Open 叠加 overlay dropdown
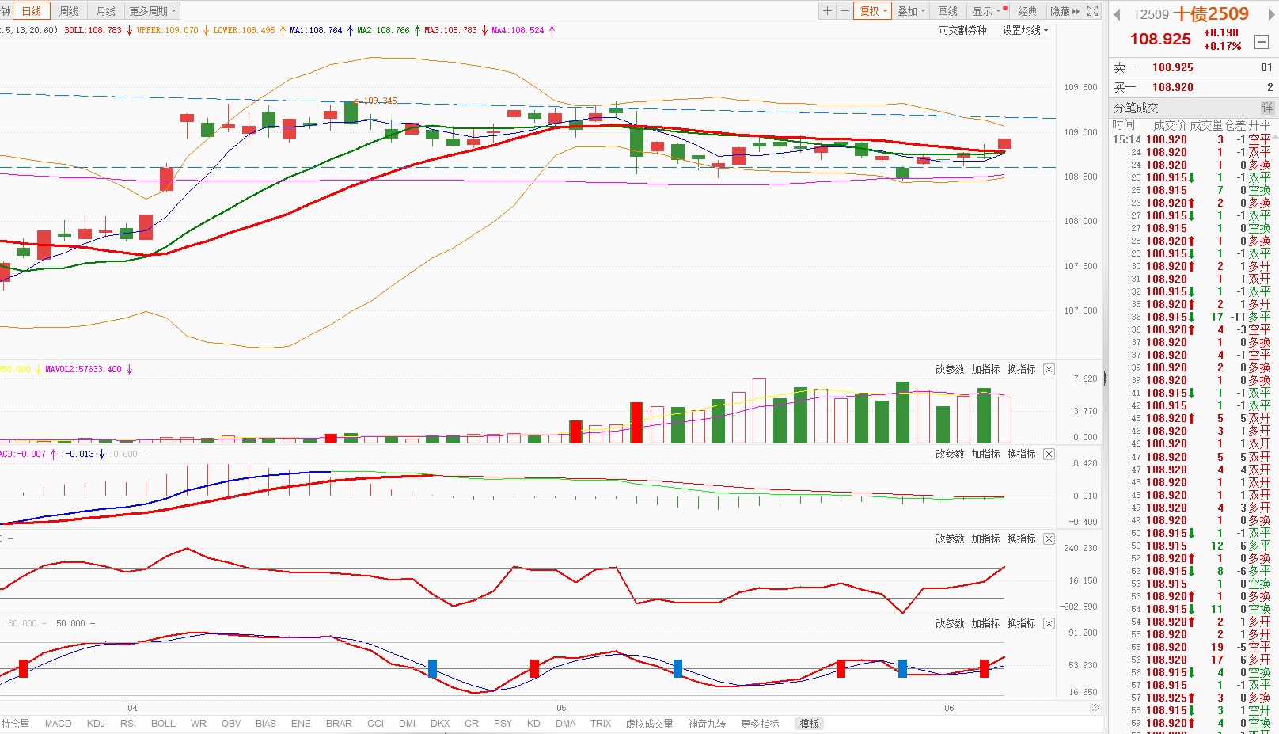 (x=911, y=11)
